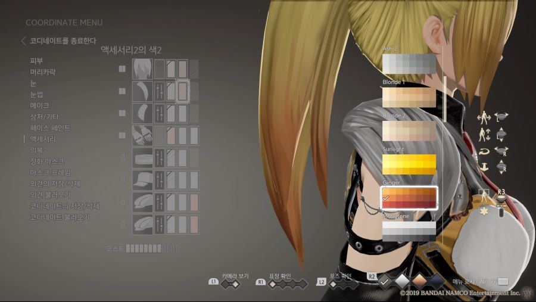This screenshot has height=302, width=536.
Task: Open the adjustment sliders icon for the cap row
Action: (x=159, y=180)
